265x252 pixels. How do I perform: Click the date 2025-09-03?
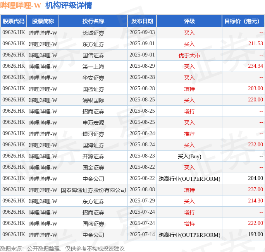click(x=142, y=32)
